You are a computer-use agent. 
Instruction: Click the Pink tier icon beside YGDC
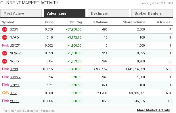5,101
